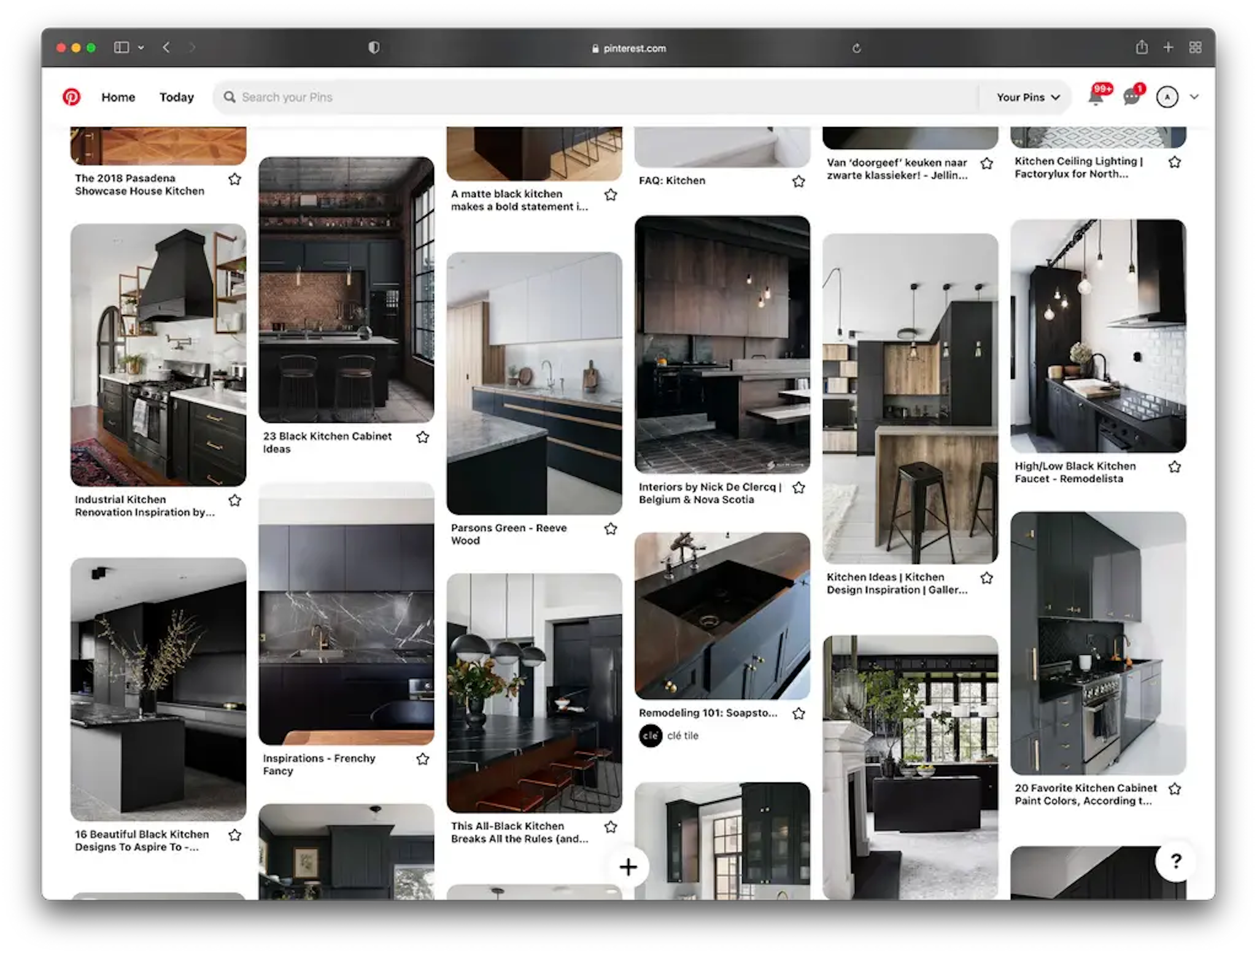The image size is (1257, 955).
Task: Star the FAQ: Kitchen pin
Action: point(799,181)
